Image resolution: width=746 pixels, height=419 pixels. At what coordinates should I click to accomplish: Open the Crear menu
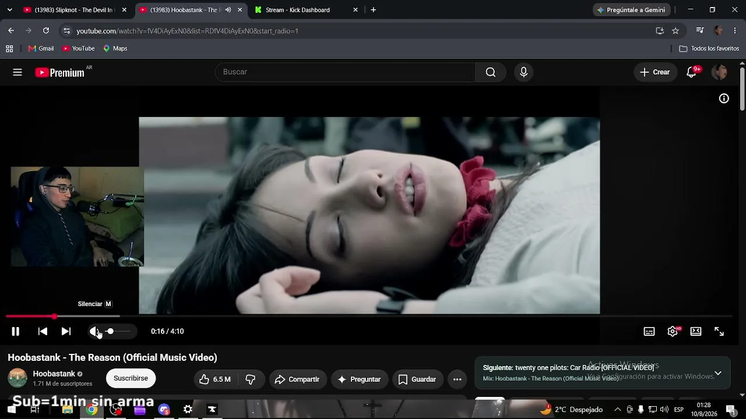click(x=655, y=72)
